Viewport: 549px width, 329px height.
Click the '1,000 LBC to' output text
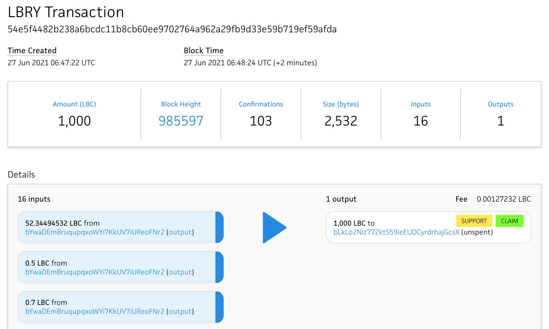coord(354,223)
